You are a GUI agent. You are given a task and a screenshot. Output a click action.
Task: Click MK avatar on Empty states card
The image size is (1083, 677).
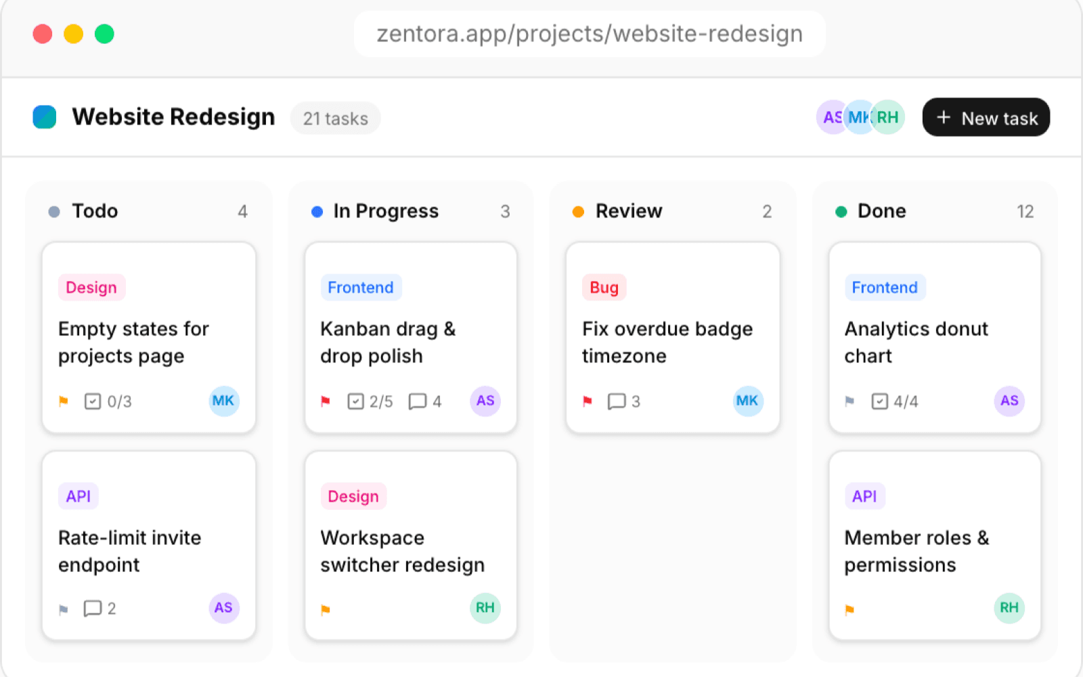point(223,401)
